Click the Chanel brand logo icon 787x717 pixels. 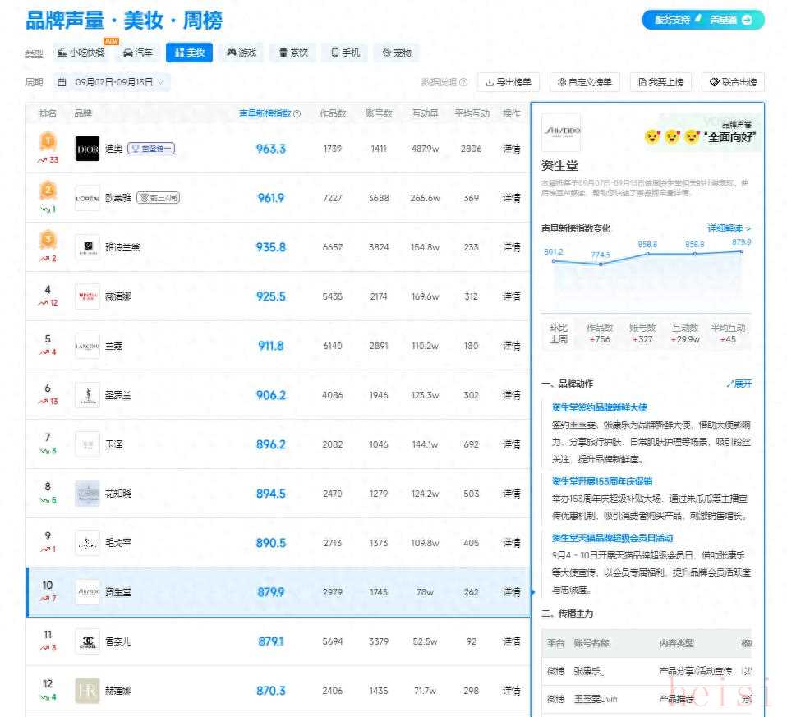pyautogui.click(x=87, y=641)
